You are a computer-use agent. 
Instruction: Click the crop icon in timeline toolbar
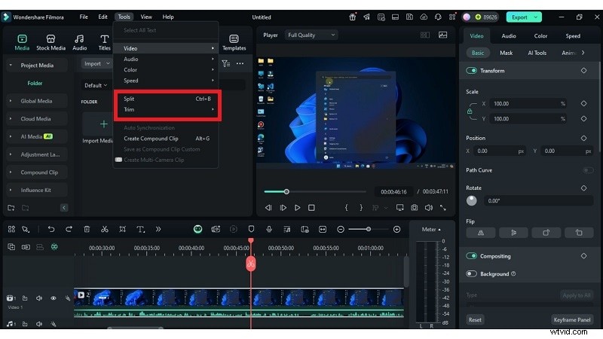(x=122, y=229)
